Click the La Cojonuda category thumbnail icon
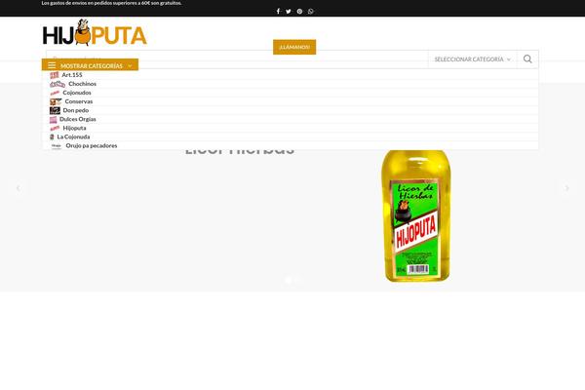585x390 pixels. click(52, 136)
